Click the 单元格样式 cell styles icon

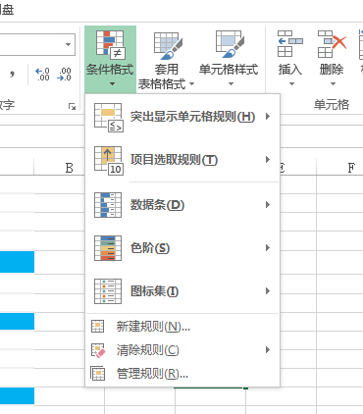[x=230, y=44]
